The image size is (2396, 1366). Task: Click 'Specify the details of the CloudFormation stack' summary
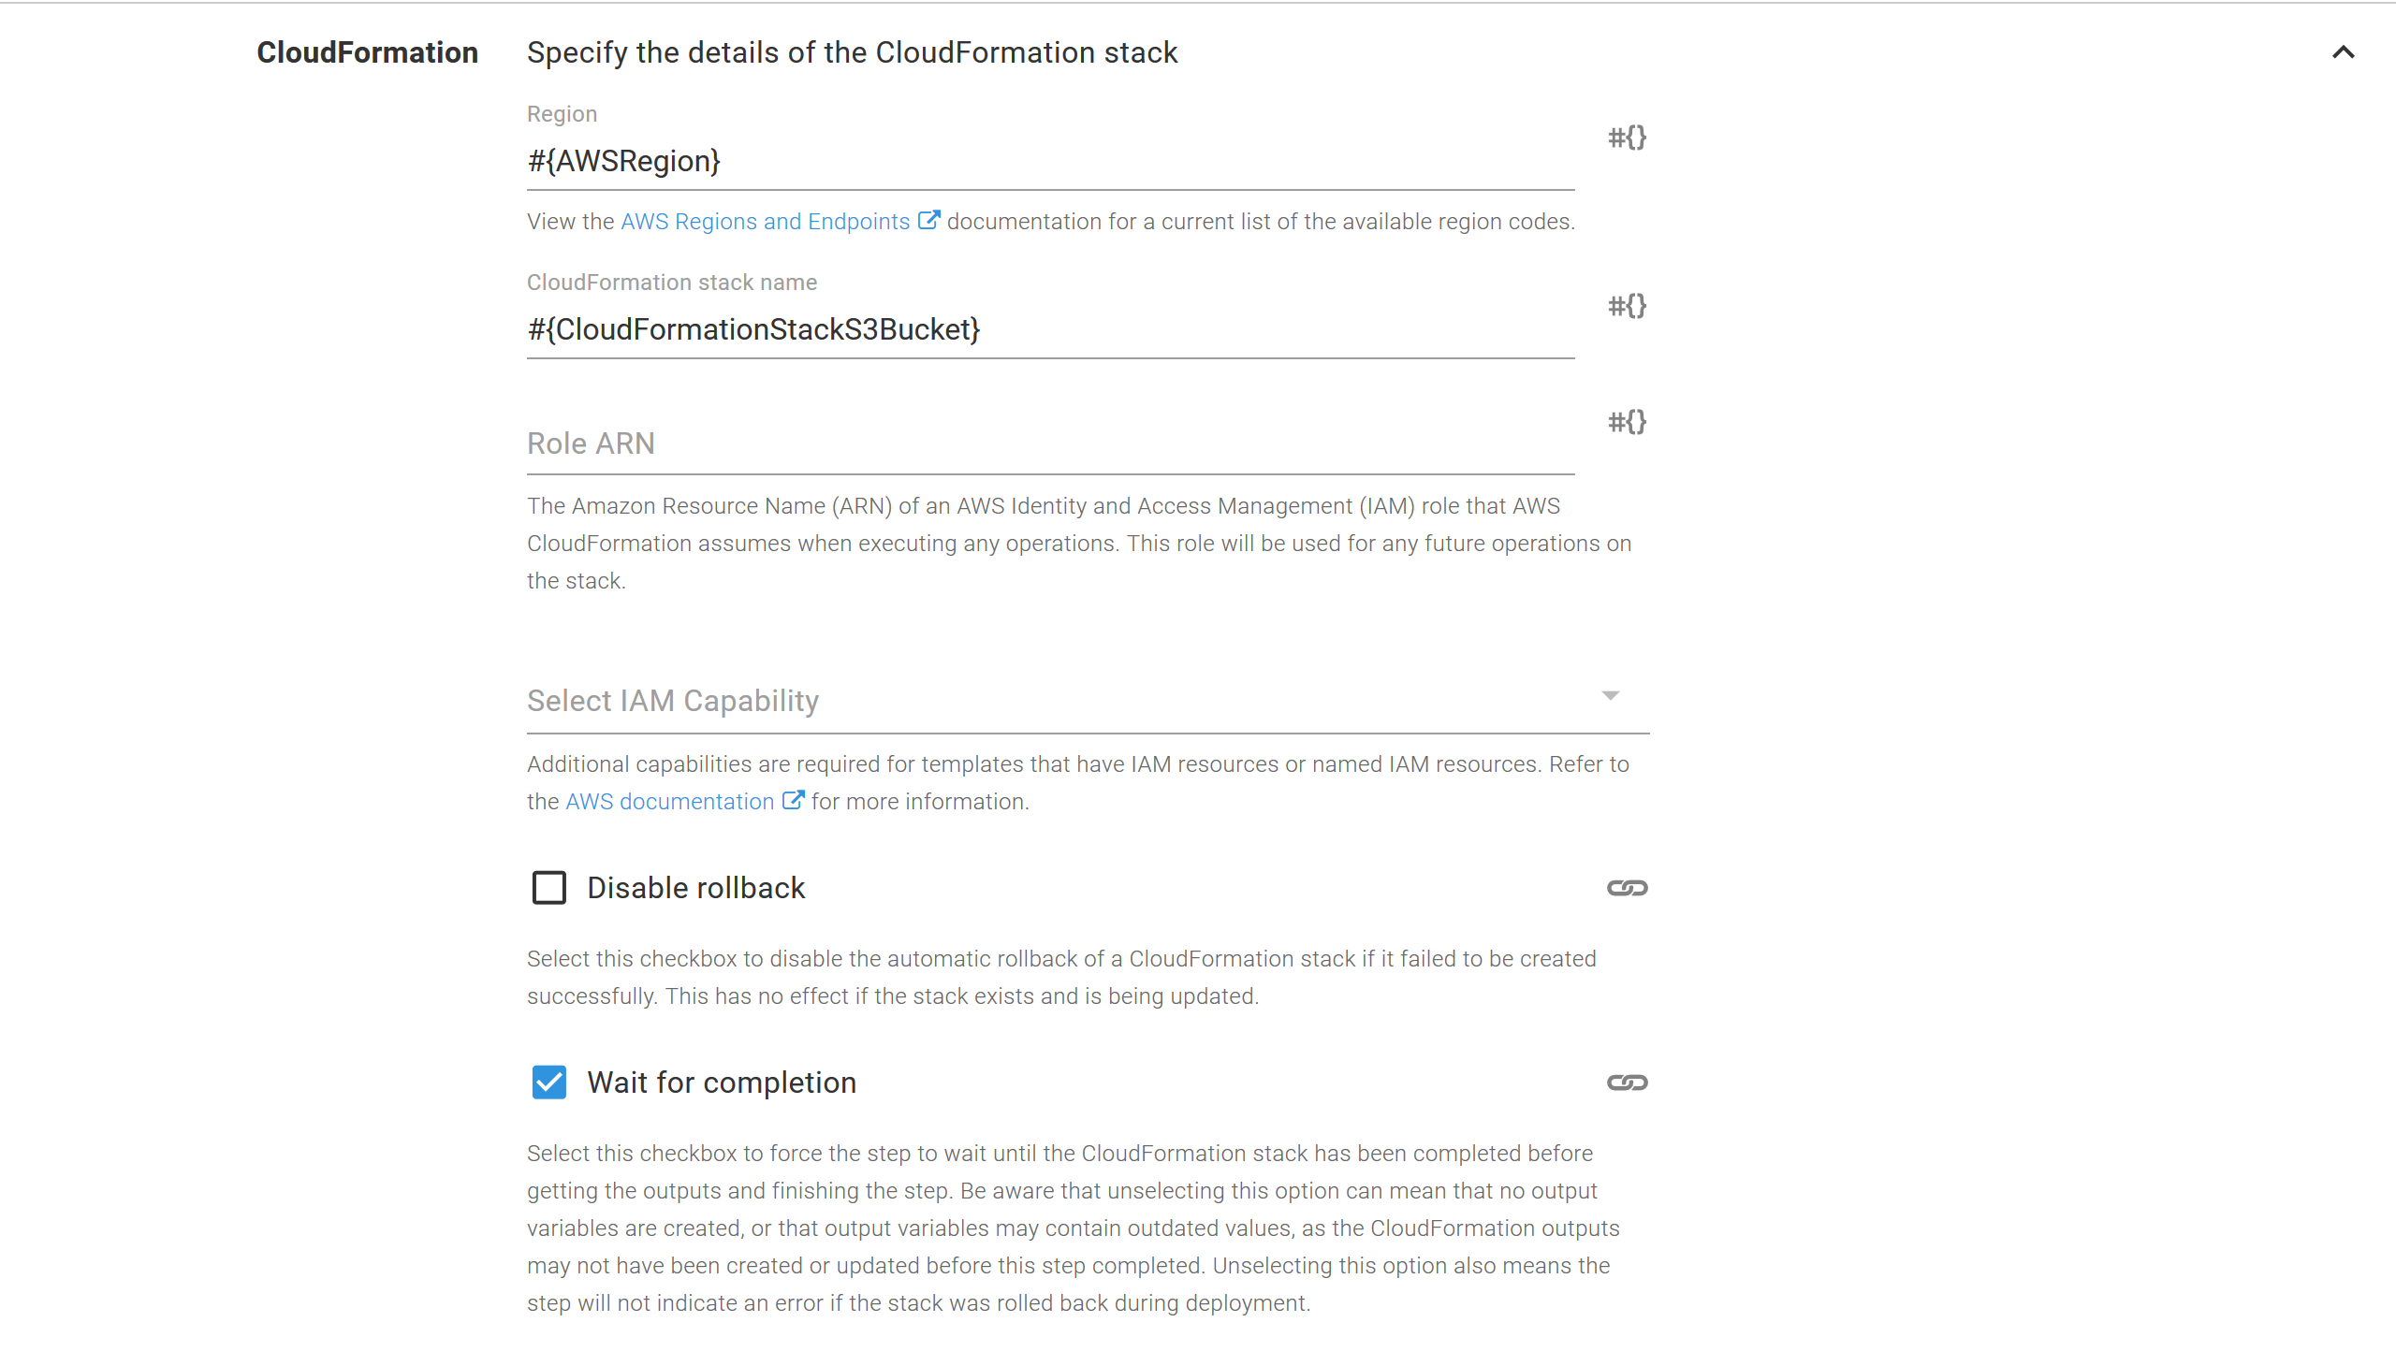click(851, 52)
